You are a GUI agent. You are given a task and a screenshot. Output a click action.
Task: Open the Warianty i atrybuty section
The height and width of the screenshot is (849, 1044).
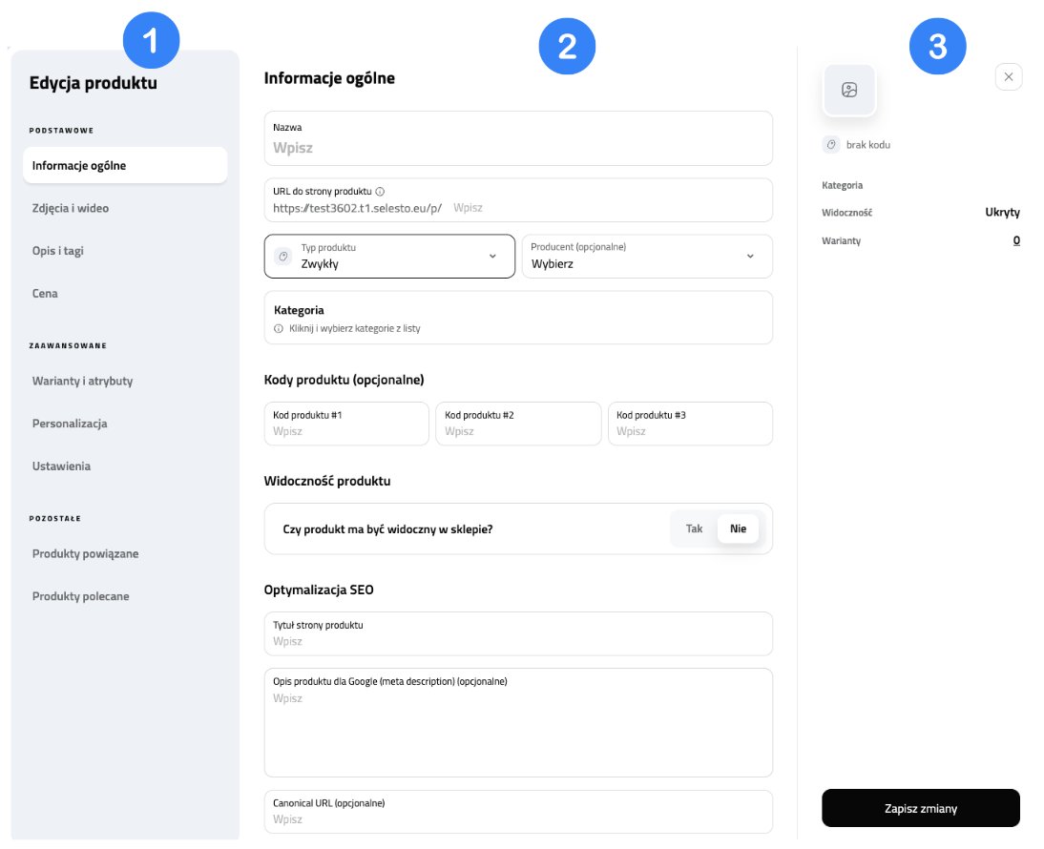83,381
